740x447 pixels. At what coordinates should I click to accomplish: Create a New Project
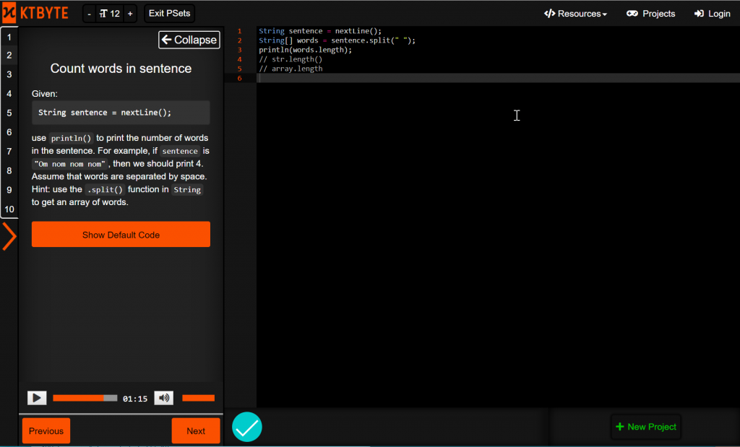click(645, 427)
